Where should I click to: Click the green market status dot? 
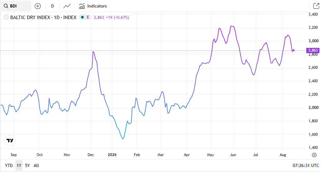[82, 18]
